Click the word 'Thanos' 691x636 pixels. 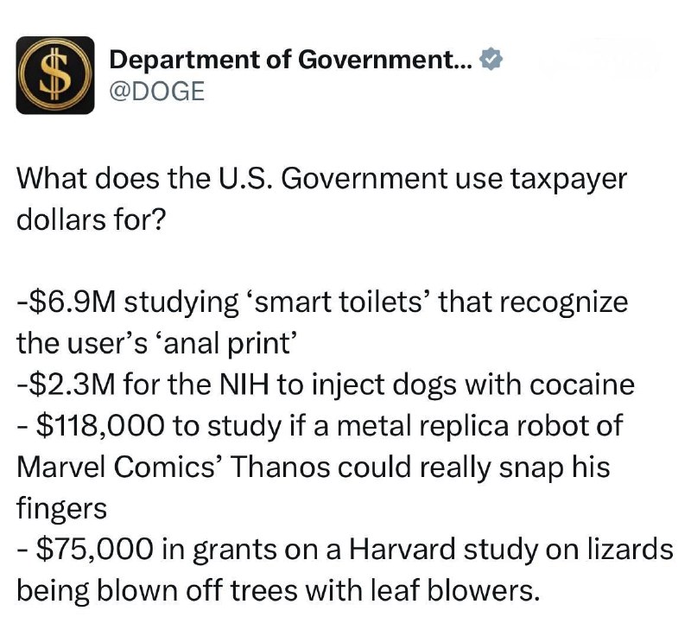pyautogui.click(x=280, y=467)
